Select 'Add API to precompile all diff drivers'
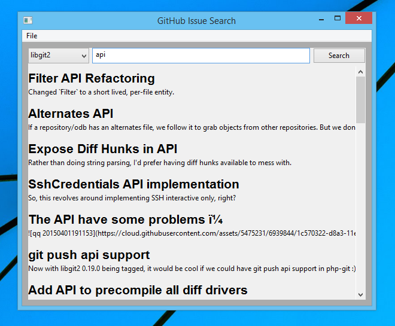Screen dimensions: 395x326 click(138, 290)
